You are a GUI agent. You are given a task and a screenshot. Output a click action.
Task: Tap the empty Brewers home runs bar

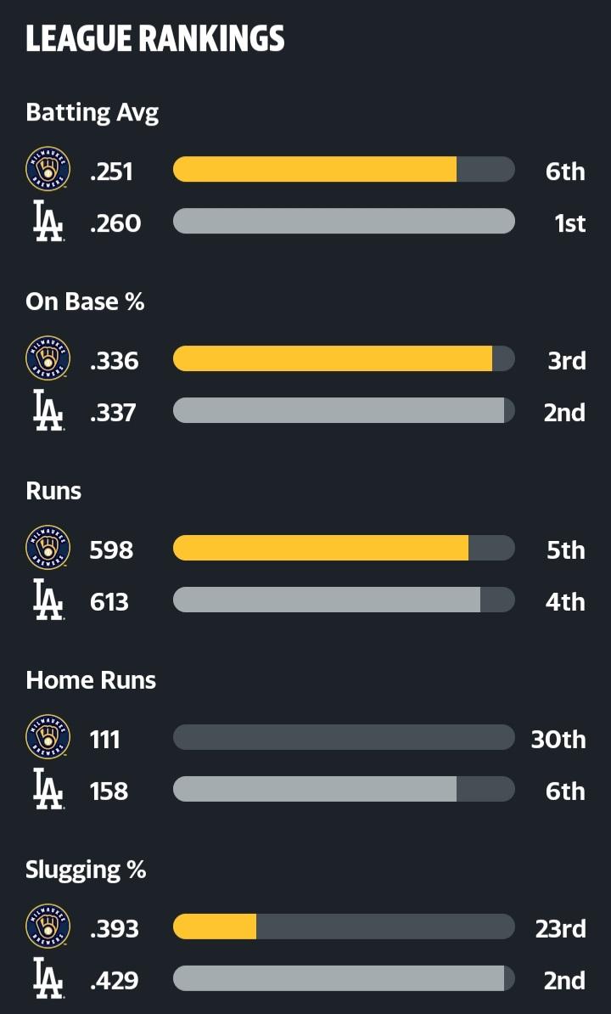[x=345, y=737]
